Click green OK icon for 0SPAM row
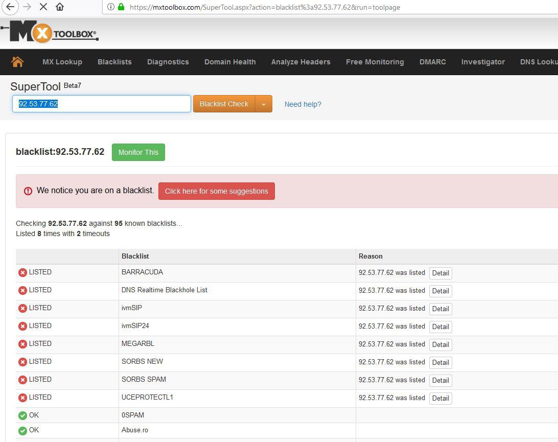The width and height of the screenshot is (558, 442). pyautogui.click(x=22, y=415)
